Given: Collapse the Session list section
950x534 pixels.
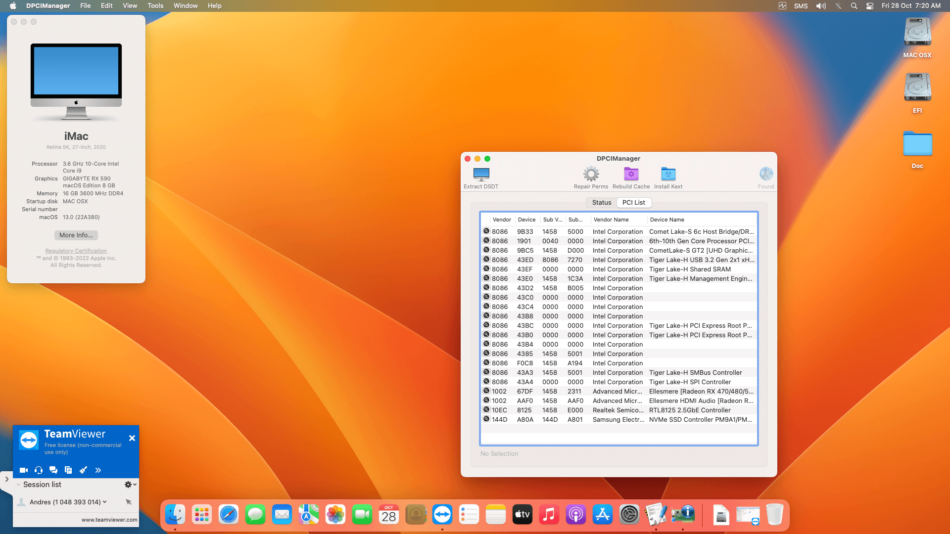Looking at the screenshot, I should click(x=19, y=485).
